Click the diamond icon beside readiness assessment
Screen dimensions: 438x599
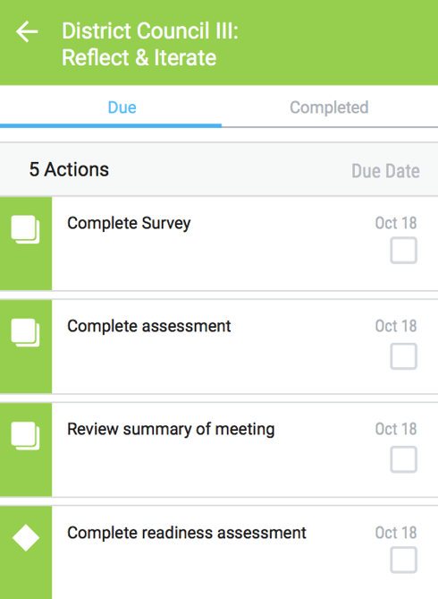coord(26,538)
